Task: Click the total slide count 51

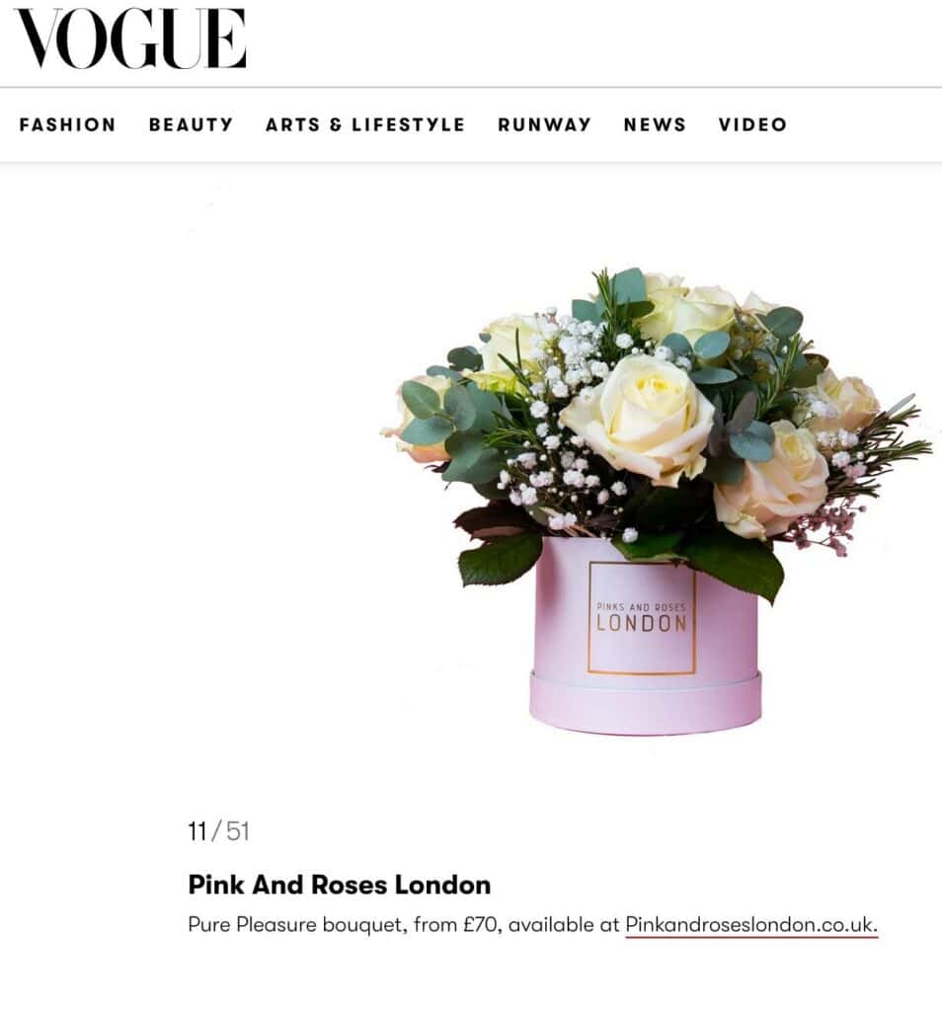Action: pyautogui.click(x=238, y=831)
